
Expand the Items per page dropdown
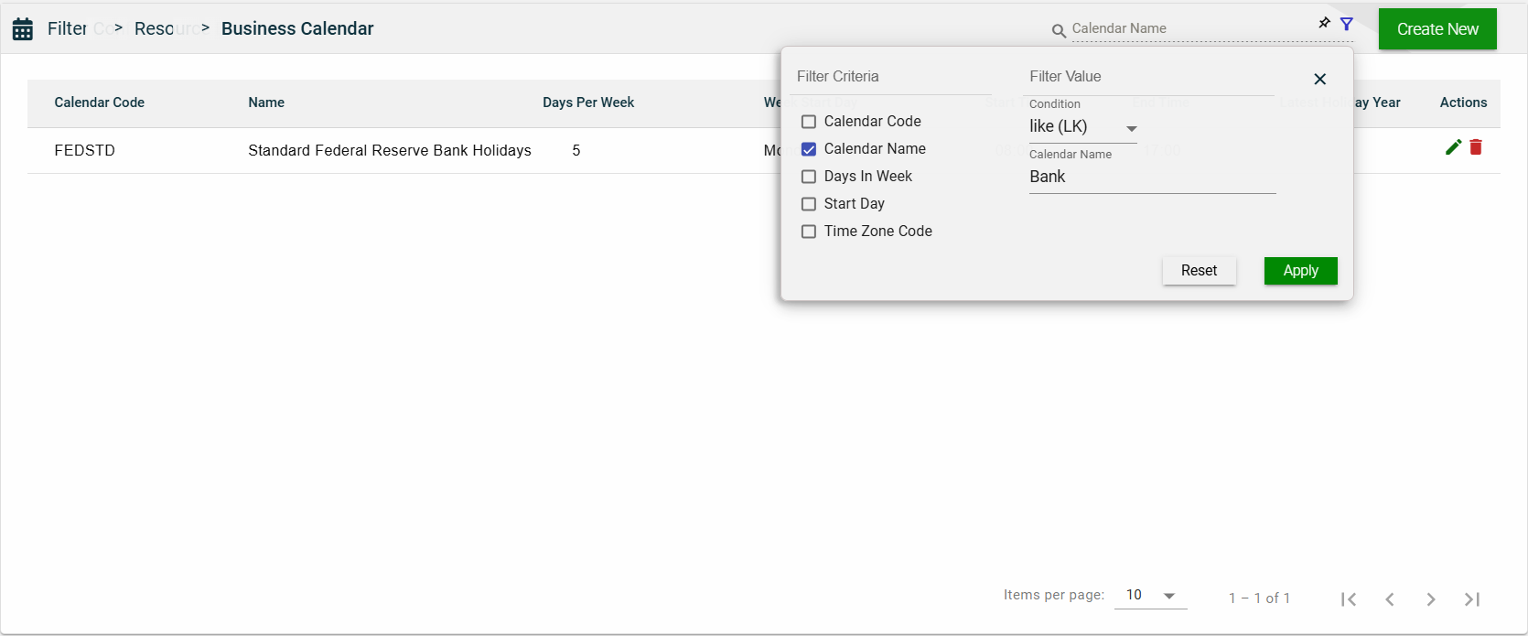pos(1150,596)
